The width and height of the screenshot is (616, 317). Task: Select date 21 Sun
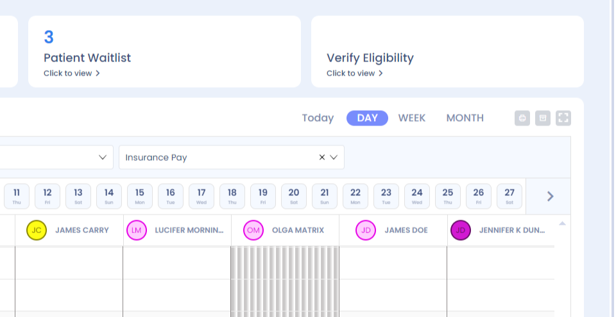click(x=325, y=196)
